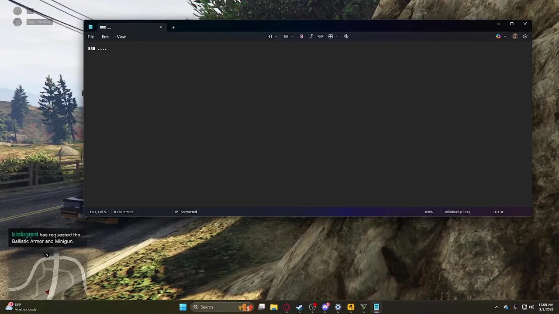
Task: Open Steam from taskbar
Action: pyautogui.click(x=299, y=307)
